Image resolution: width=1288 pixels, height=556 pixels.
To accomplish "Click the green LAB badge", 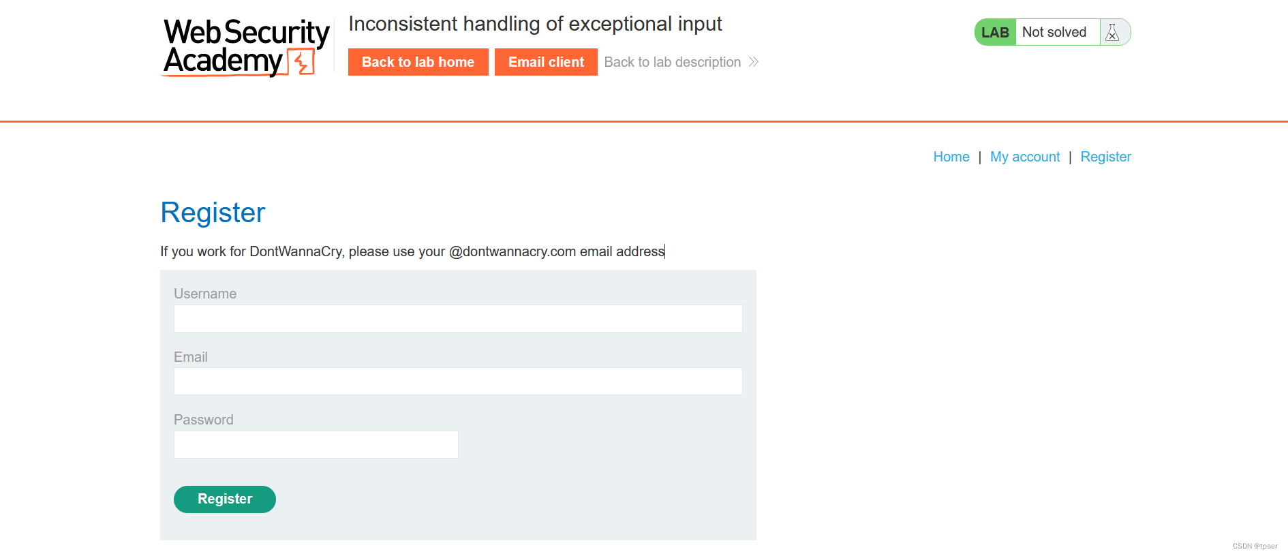I will (x=995, y=32).
